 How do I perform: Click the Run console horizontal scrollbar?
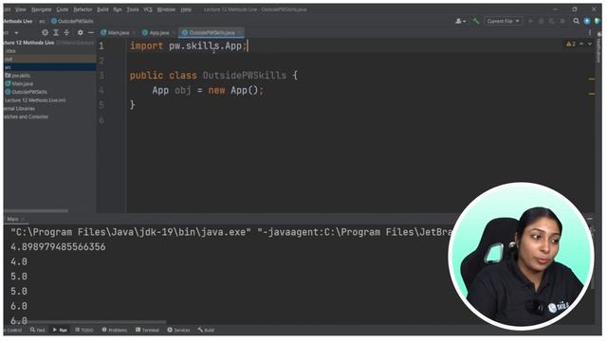point(97,322)
